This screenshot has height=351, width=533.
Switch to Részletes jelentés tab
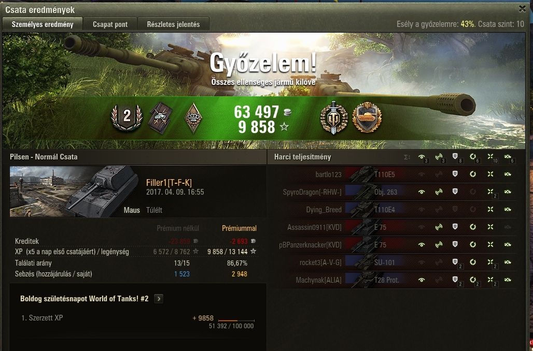coord(173,24)
